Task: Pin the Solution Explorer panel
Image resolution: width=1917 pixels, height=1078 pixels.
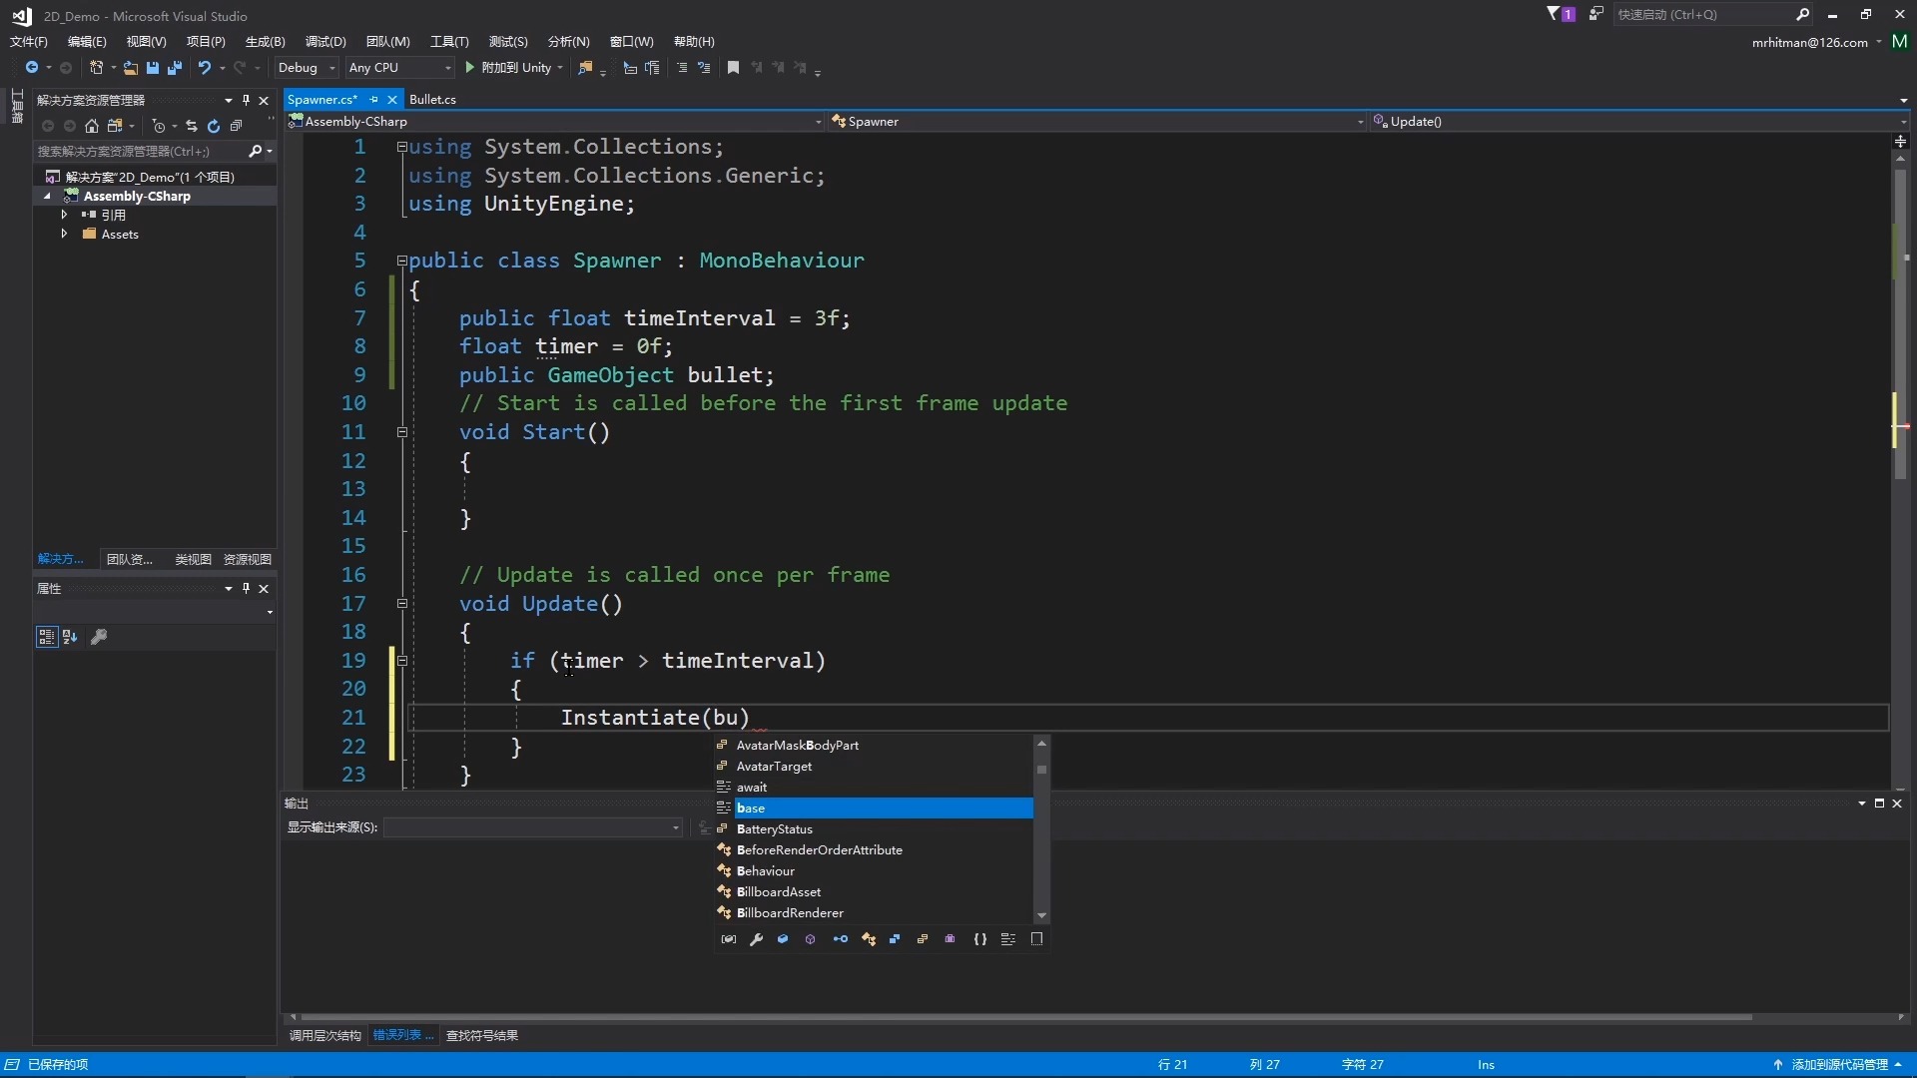Action: (x=246, y=100)
